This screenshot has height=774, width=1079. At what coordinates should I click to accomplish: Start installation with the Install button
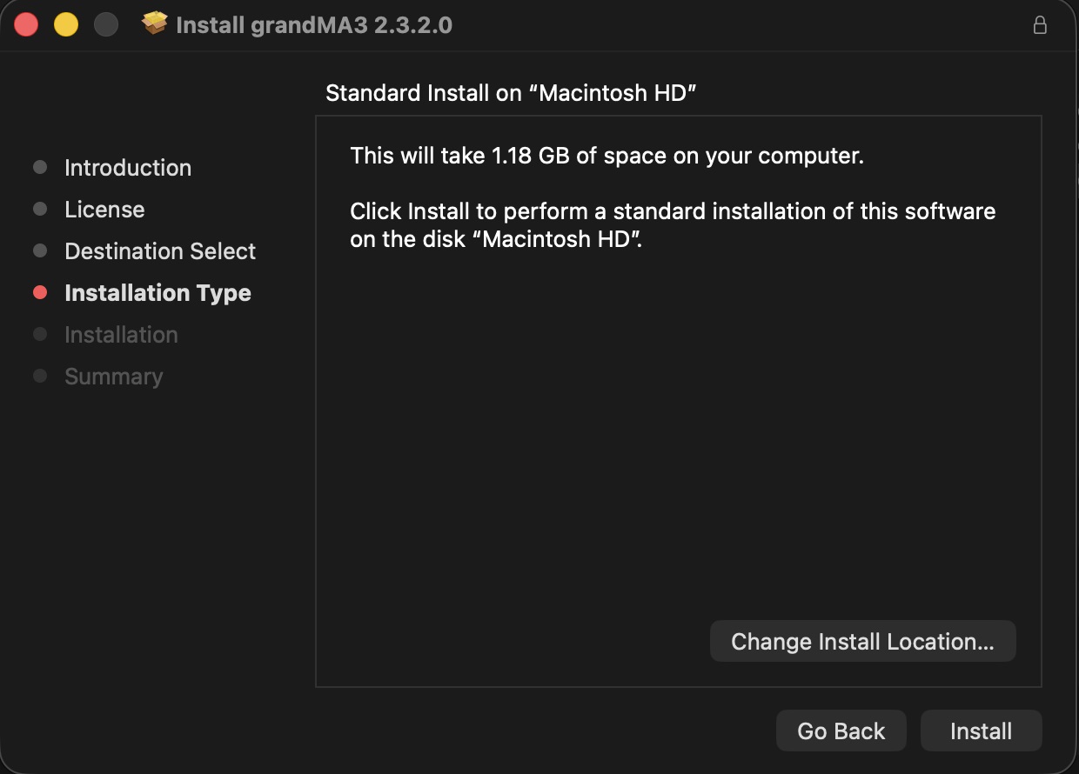[981, 731]
